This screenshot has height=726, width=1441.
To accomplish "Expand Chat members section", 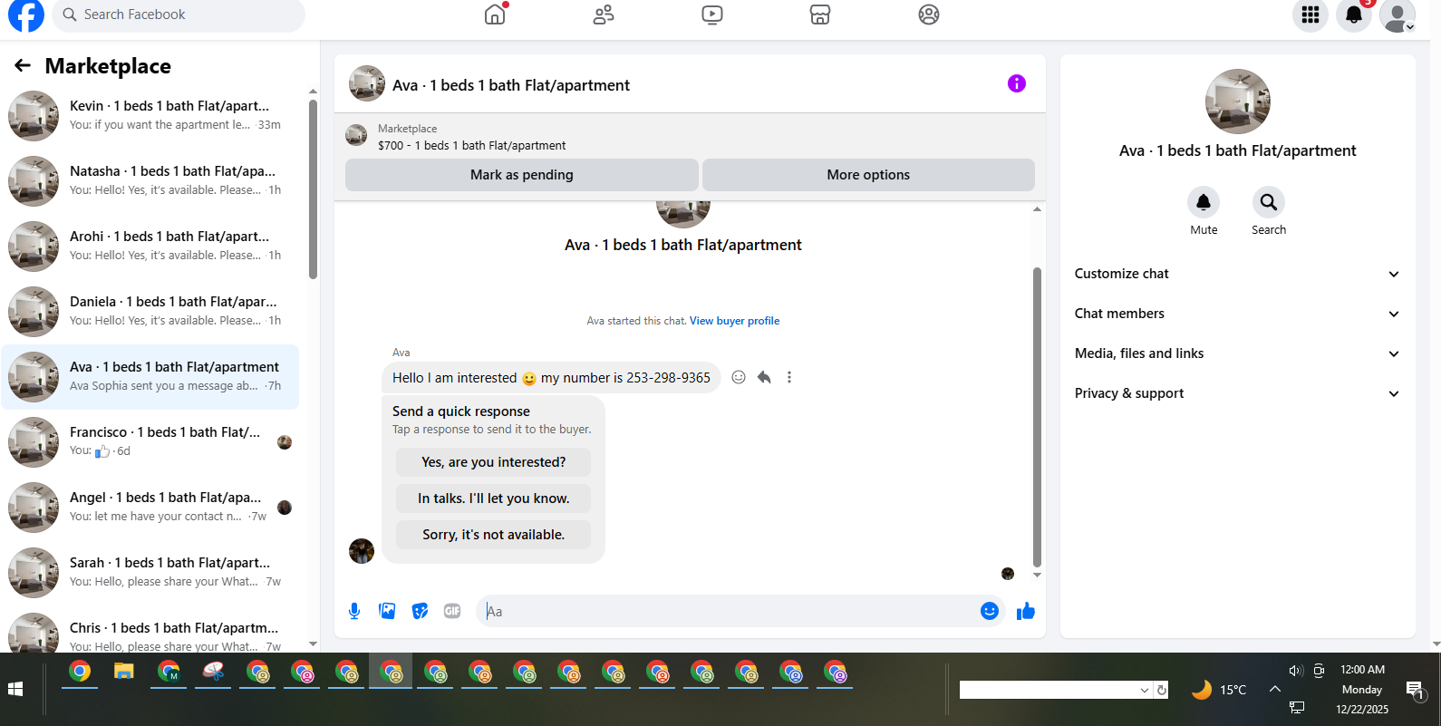I will click(x=1237, y=314).
